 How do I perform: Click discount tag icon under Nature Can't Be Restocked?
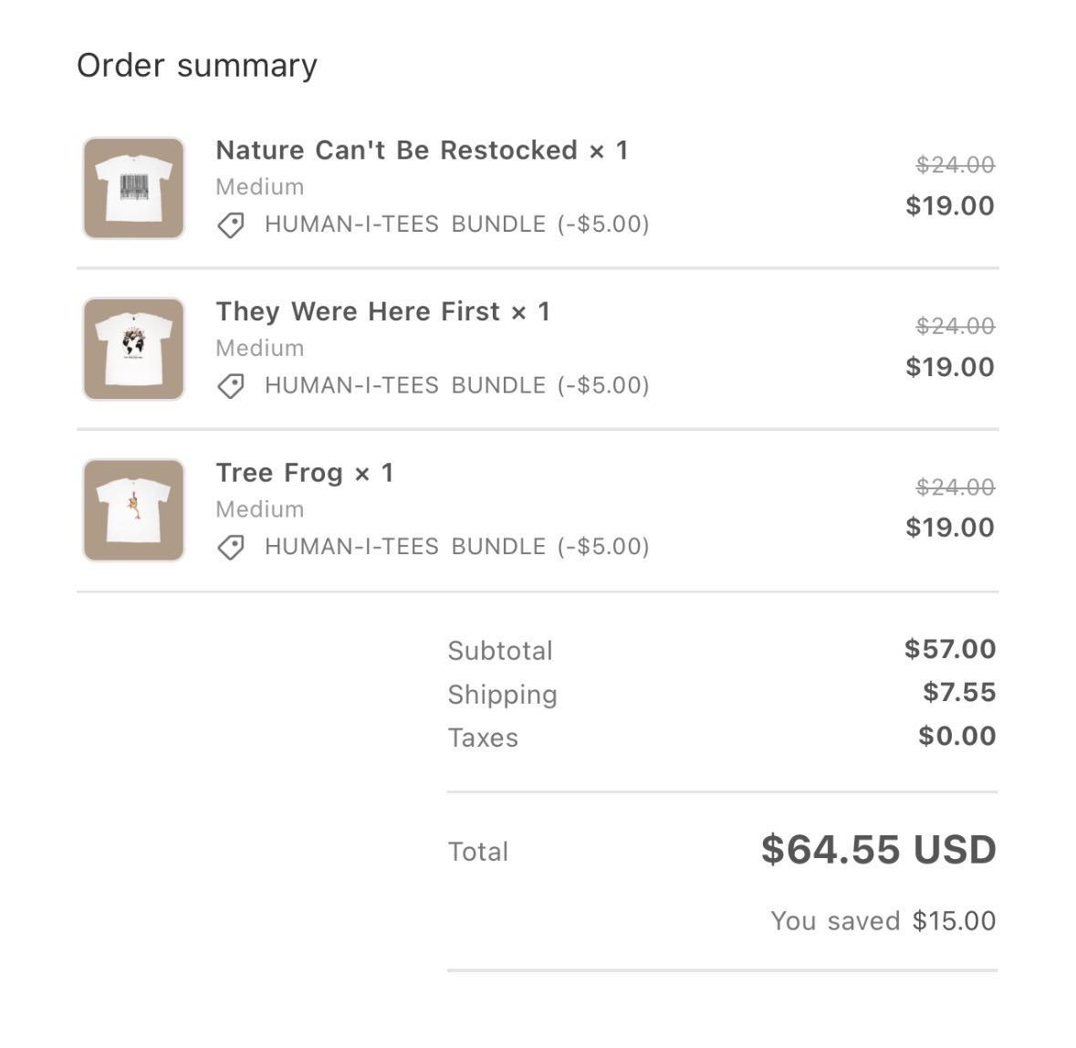tap(231, 225)
